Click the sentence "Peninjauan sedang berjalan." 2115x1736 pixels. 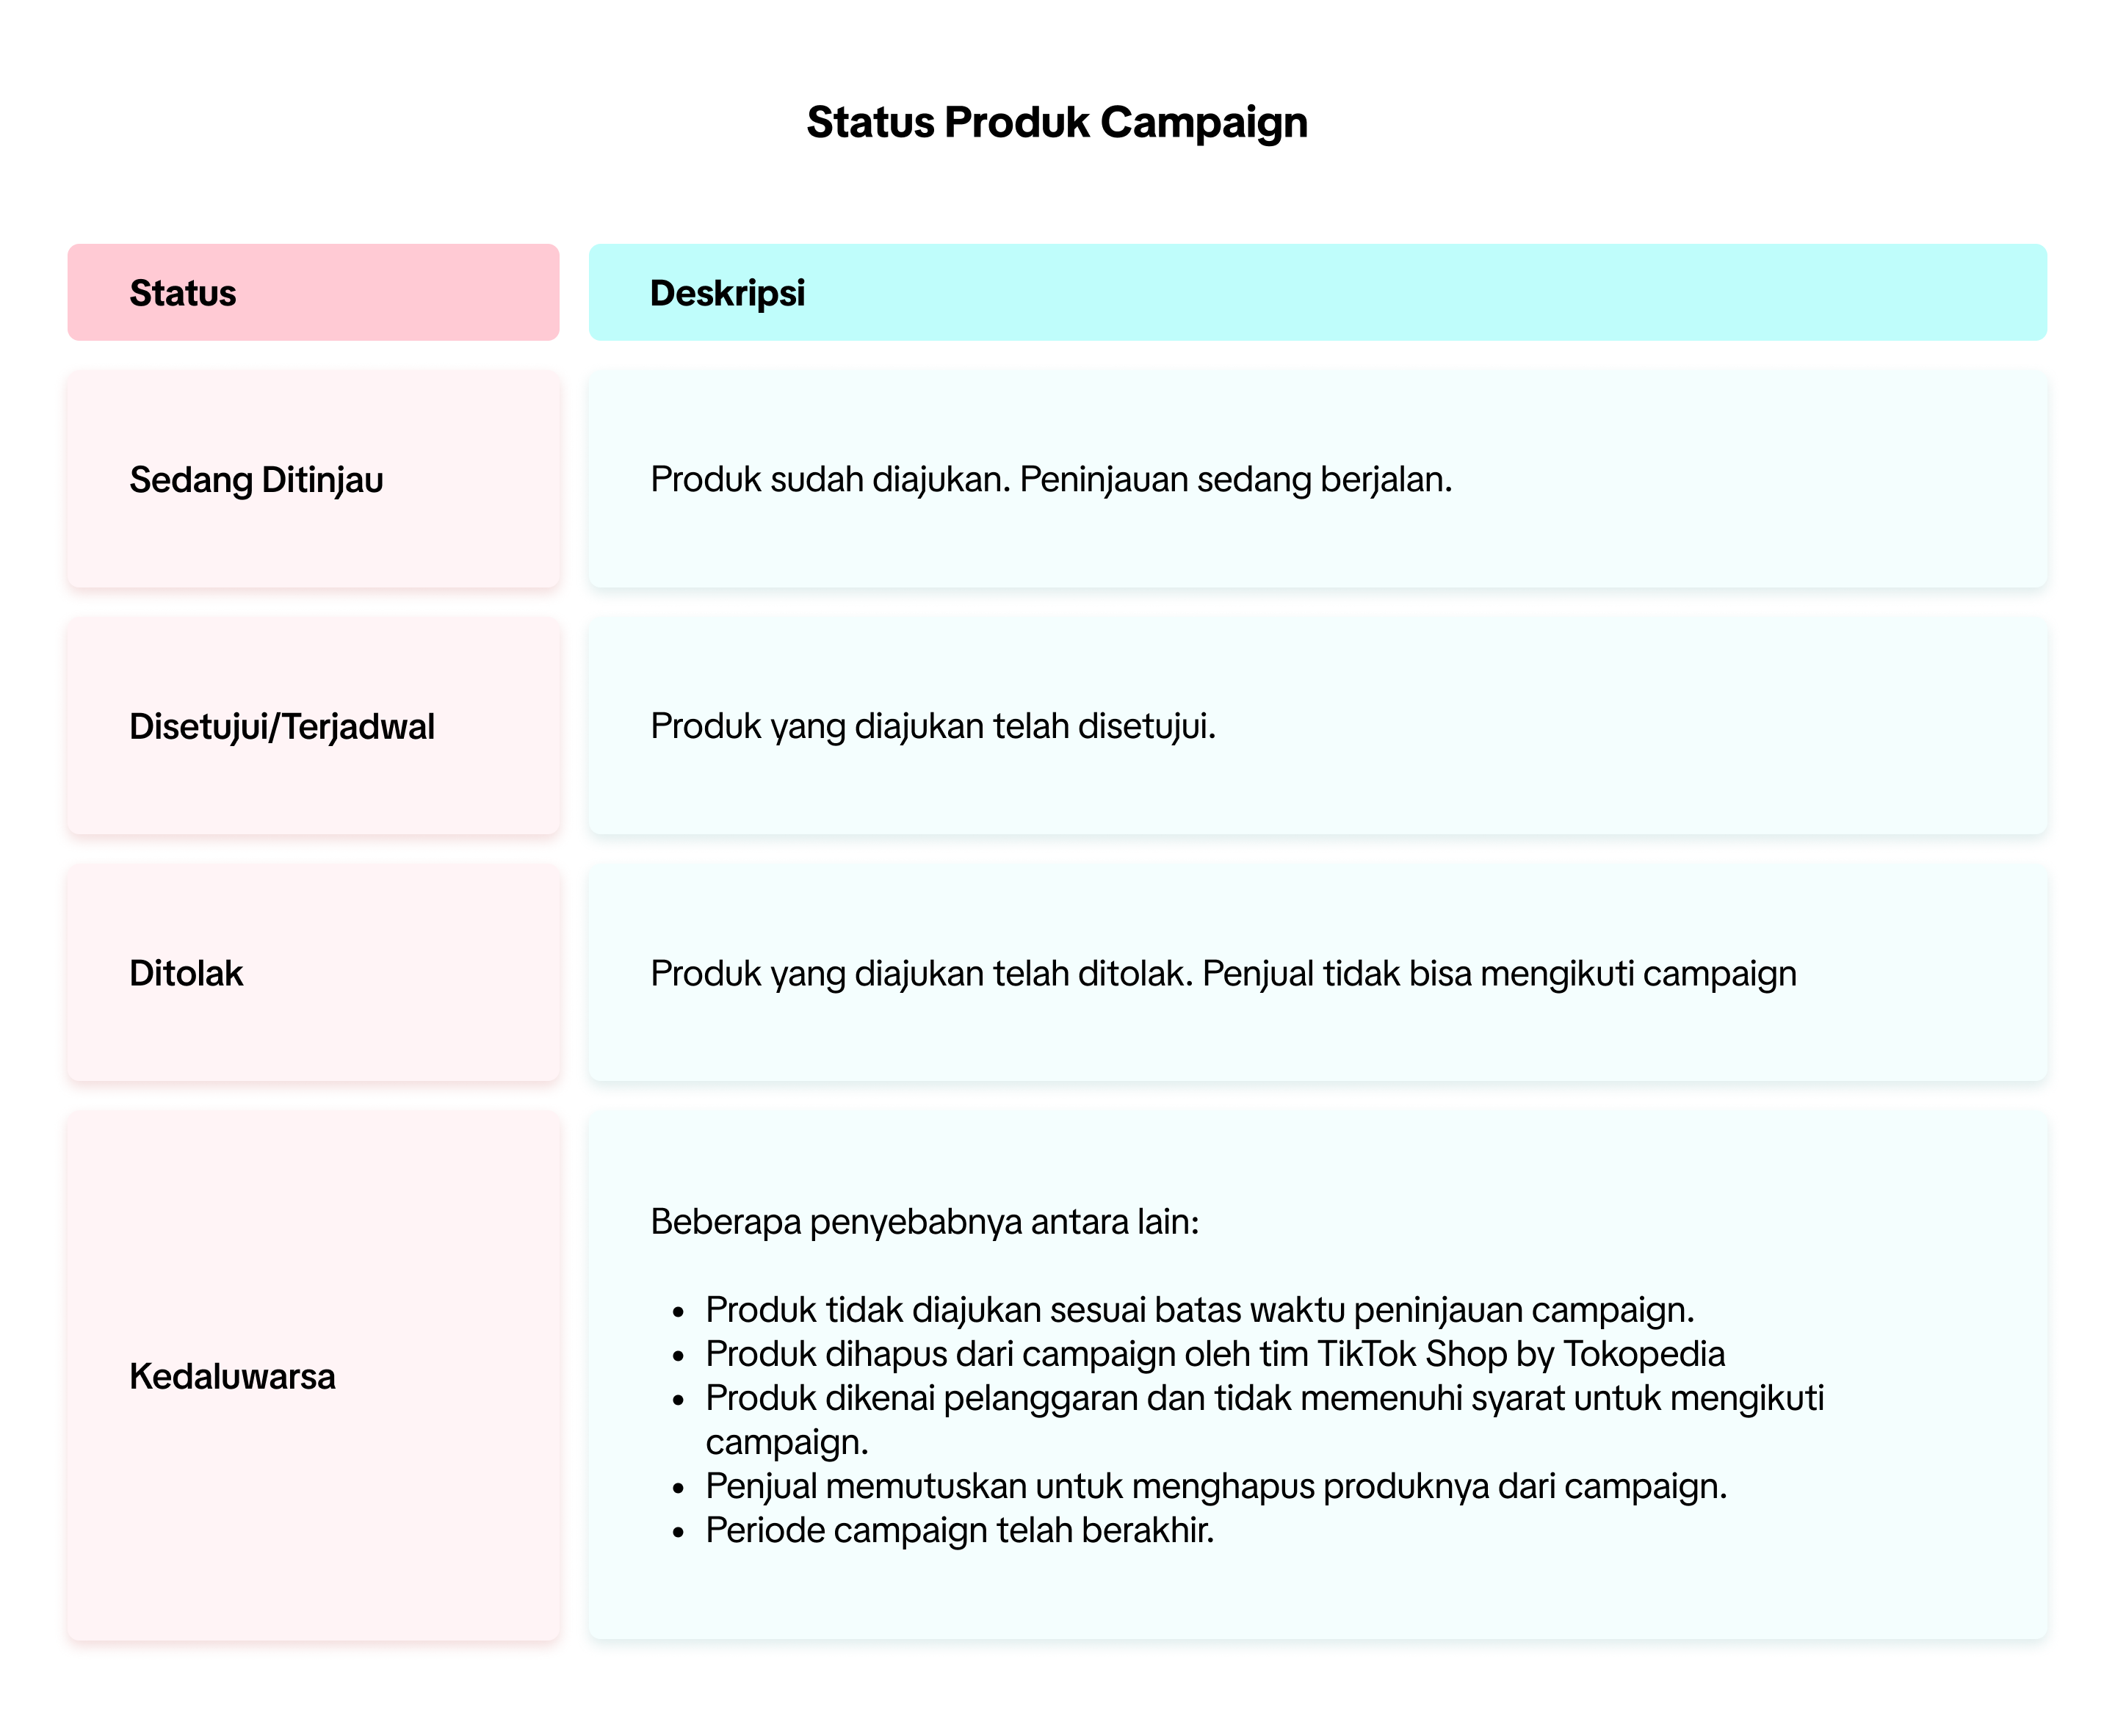tap(1235, 480)
